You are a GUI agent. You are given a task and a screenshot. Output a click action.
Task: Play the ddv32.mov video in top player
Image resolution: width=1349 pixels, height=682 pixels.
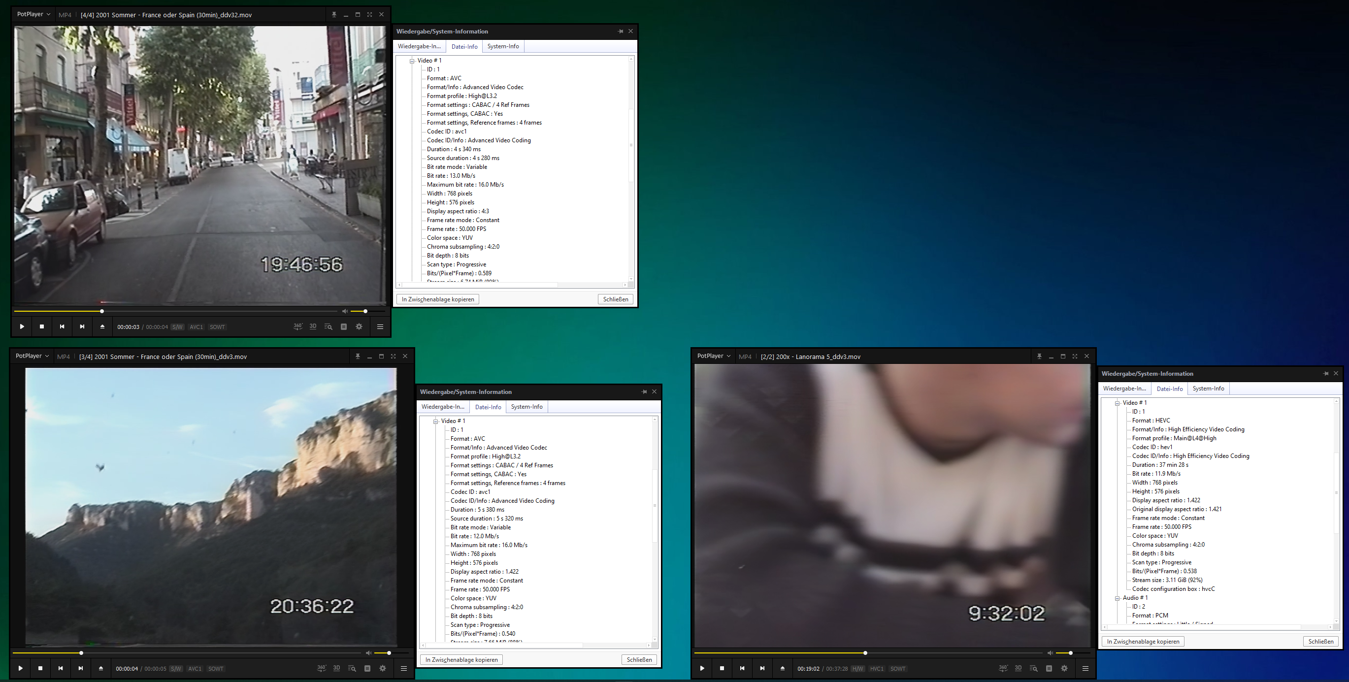click(22, 326)
